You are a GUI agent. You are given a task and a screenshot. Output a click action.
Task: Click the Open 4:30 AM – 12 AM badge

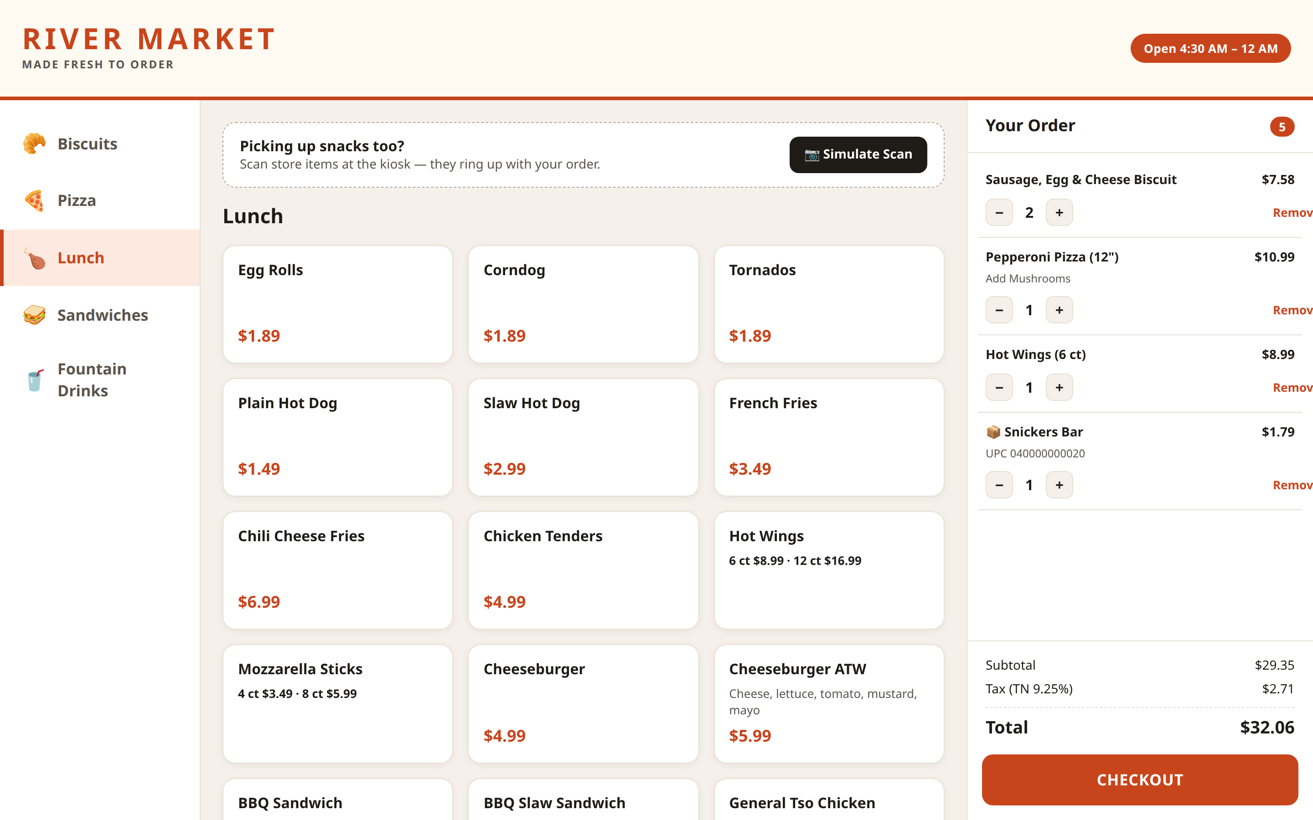click(1210, 48)
